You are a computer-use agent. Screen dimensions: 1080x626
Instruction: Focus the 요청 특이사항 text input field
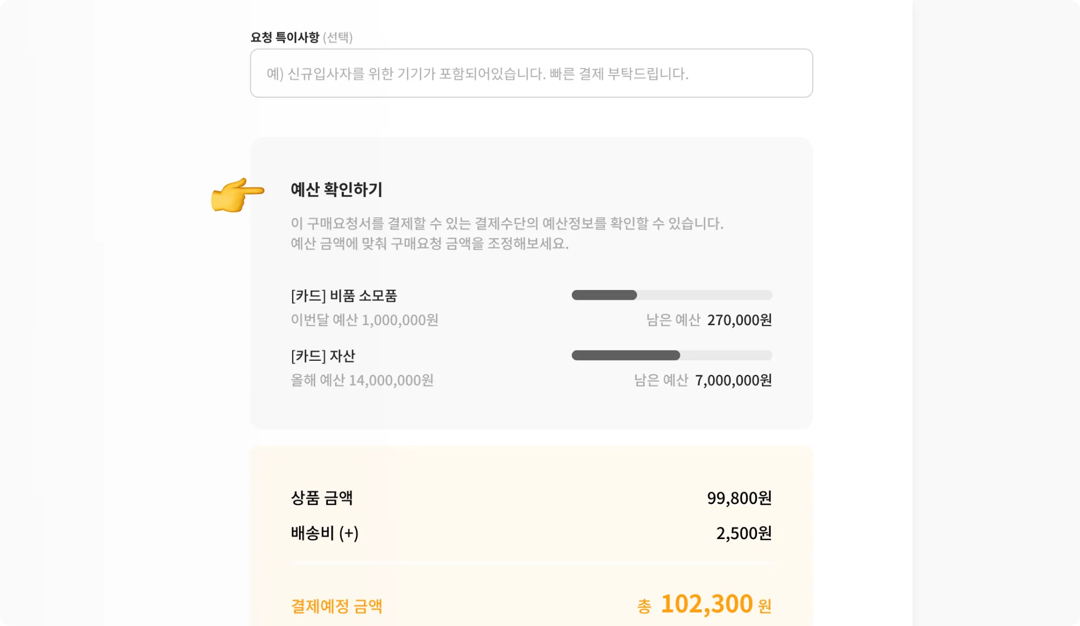(x=531, y=73)
